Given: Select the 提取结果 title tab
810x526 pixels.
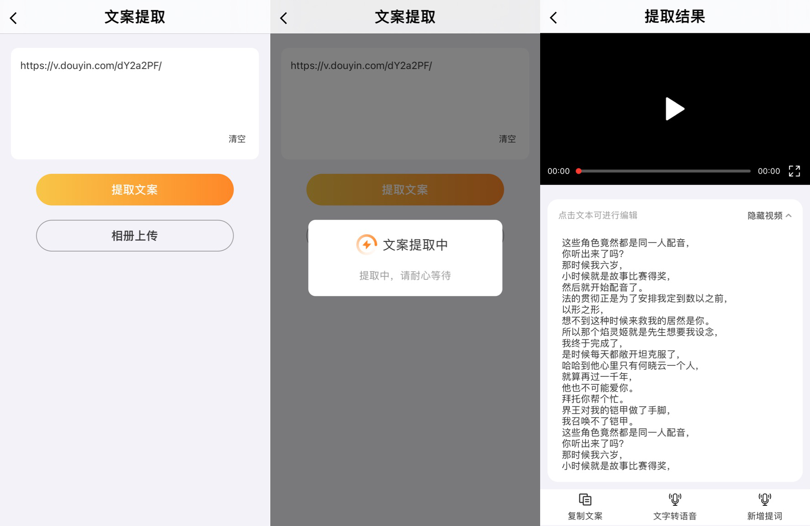Looking at the screenshot, I should coord(674,17).
